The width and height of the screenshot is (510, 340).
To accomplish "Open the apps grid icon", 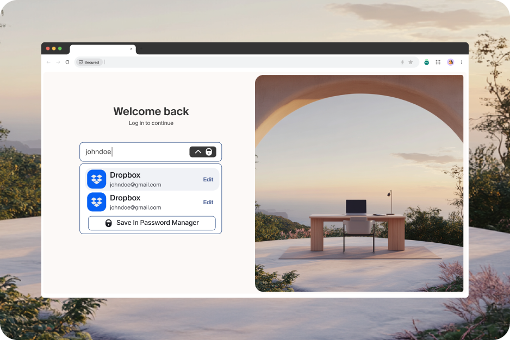I will (438, 62).
